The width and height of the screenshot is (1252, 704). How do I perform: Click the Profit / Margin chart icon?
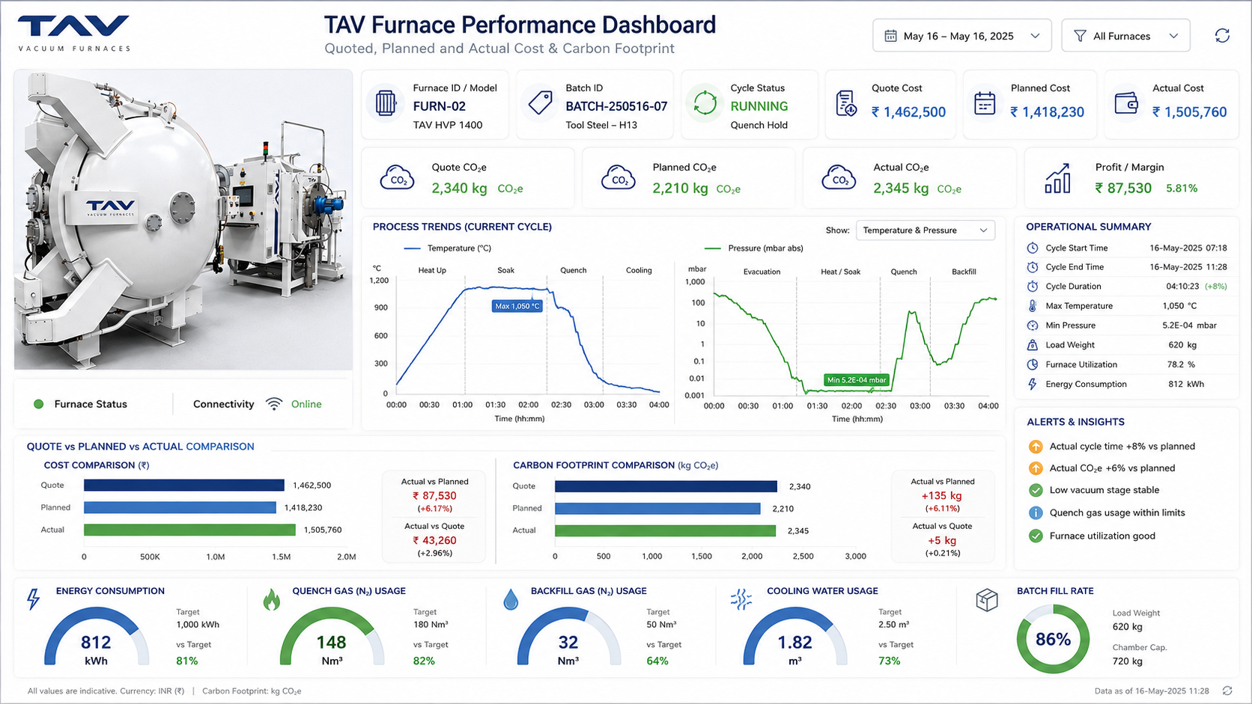click(x=1058, y=179)
